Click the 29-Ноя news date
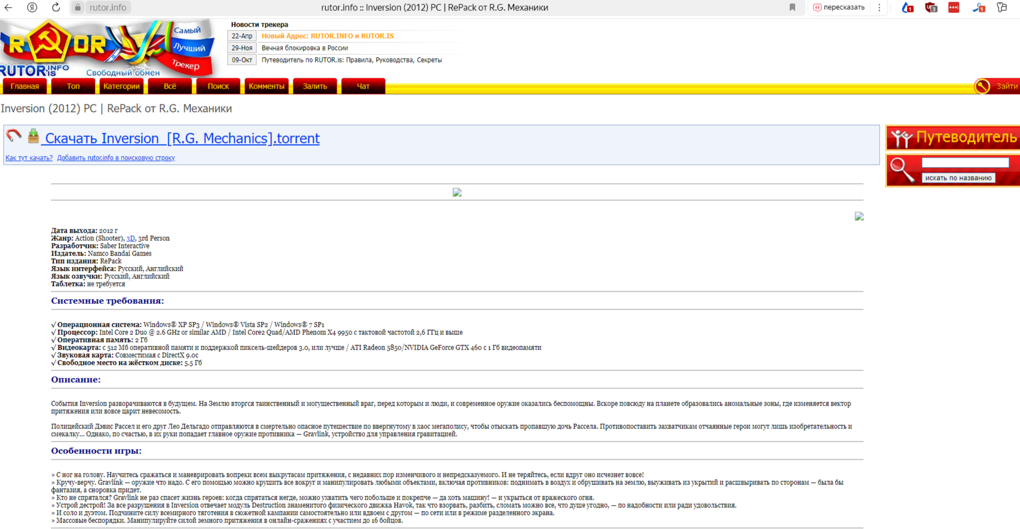The width and height of the screenshot is (1020, 529). click(242, 48)
